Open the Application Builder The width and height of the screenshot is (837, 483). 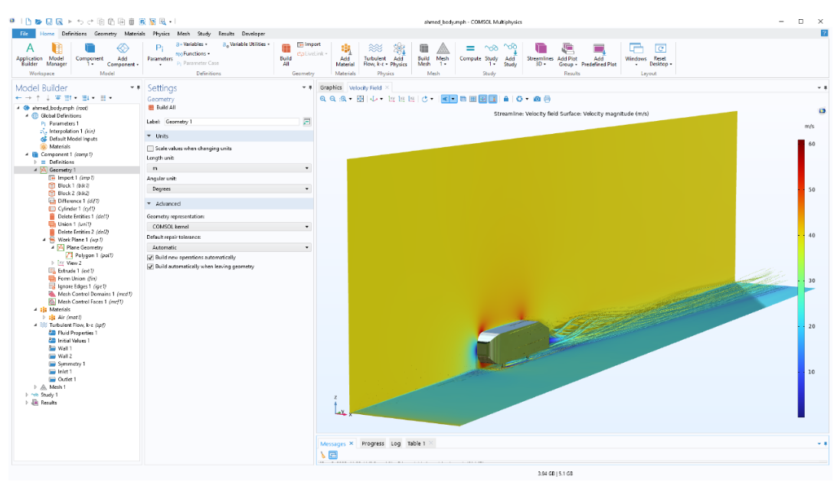29,54
